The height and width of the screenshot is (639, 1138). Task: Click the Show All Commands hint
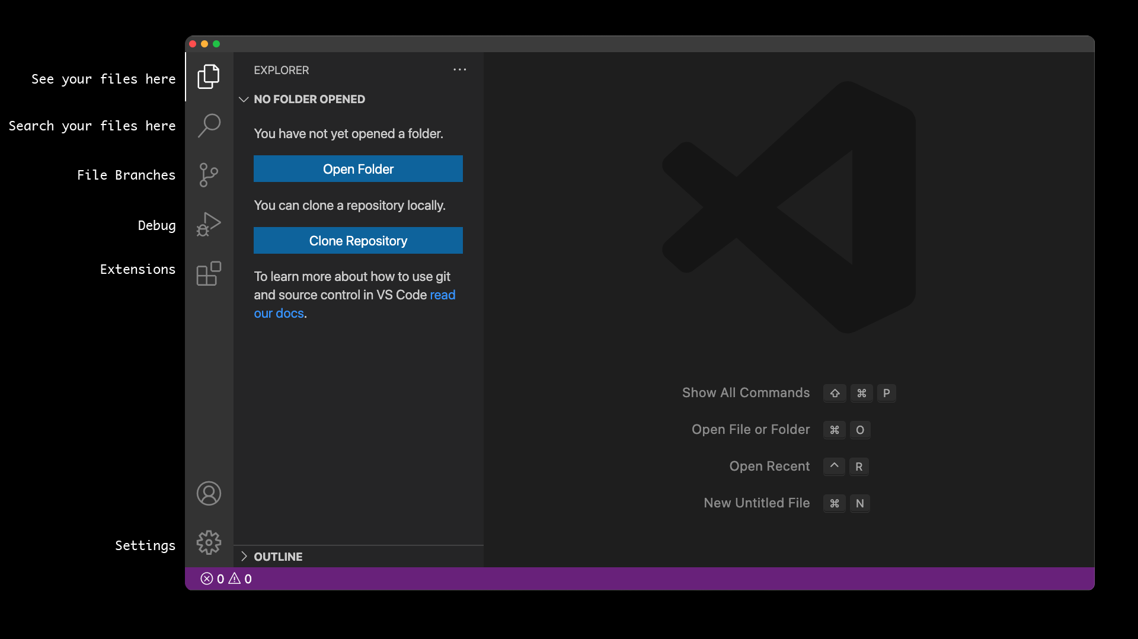point(746,393)
